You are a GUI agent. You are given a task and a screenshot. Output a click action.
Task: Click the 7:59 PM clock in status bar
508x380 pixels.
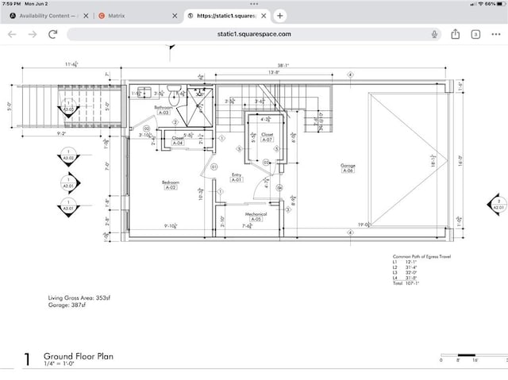click(x=11, y=3)
